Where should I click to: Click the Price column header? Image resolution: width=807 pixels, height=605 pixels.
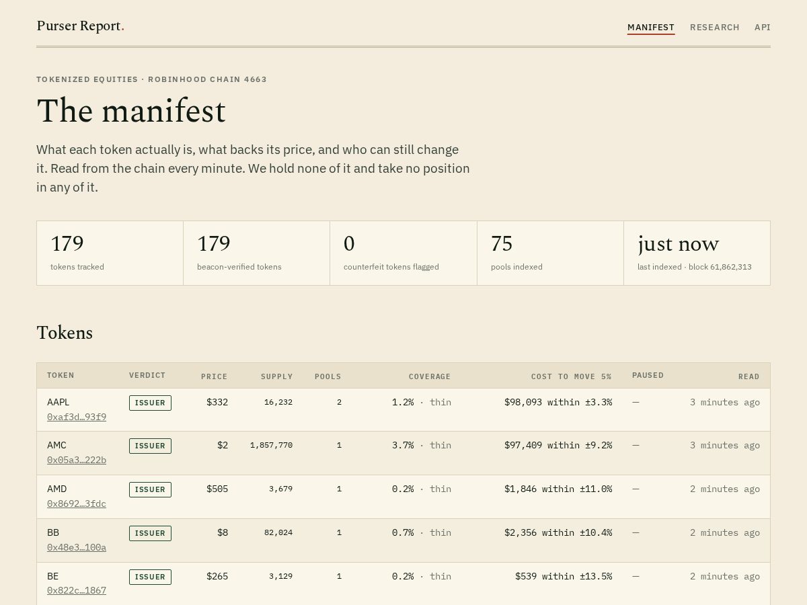click(x=214, y=376)
